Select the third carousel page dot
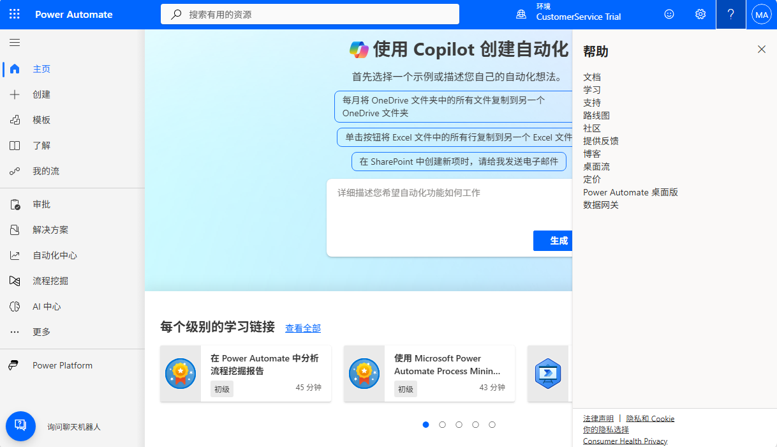Image resolution: width=777 pixels, height=447 pixels. click(459, 425)
